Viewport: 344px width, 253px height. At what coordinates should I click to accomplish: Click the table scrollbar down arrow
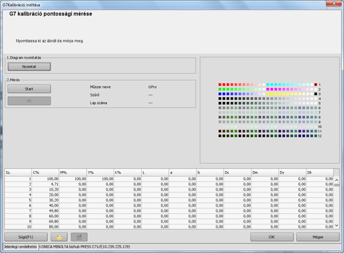click(x=337, y=226)
